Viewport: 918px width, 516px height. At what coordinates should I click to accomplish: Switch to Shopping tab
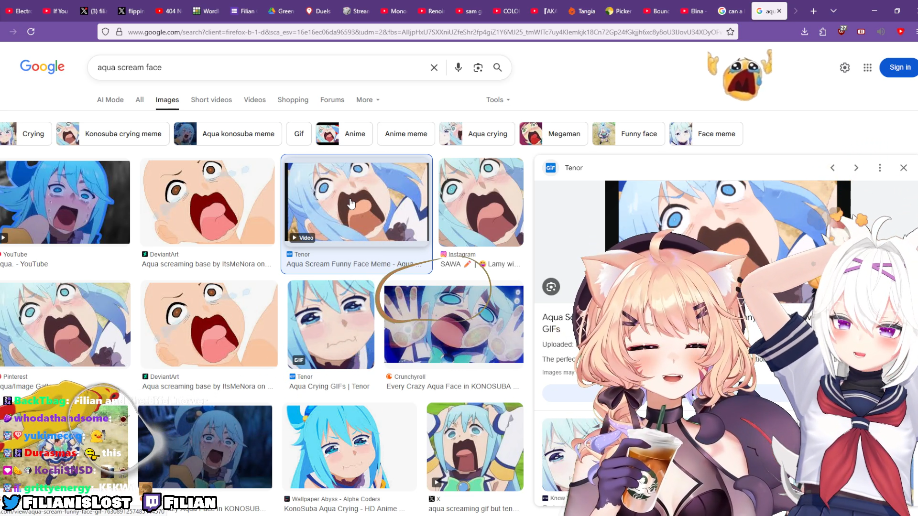point(293,100)
